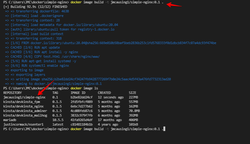Click image ID '3832c979f7fb'
Image resolution: width=250 pixels, height=144 pixels.
click(82, 115)
